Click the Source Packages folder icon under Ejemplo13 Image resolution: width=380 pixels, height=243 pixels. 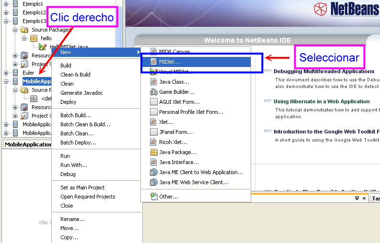24,30
